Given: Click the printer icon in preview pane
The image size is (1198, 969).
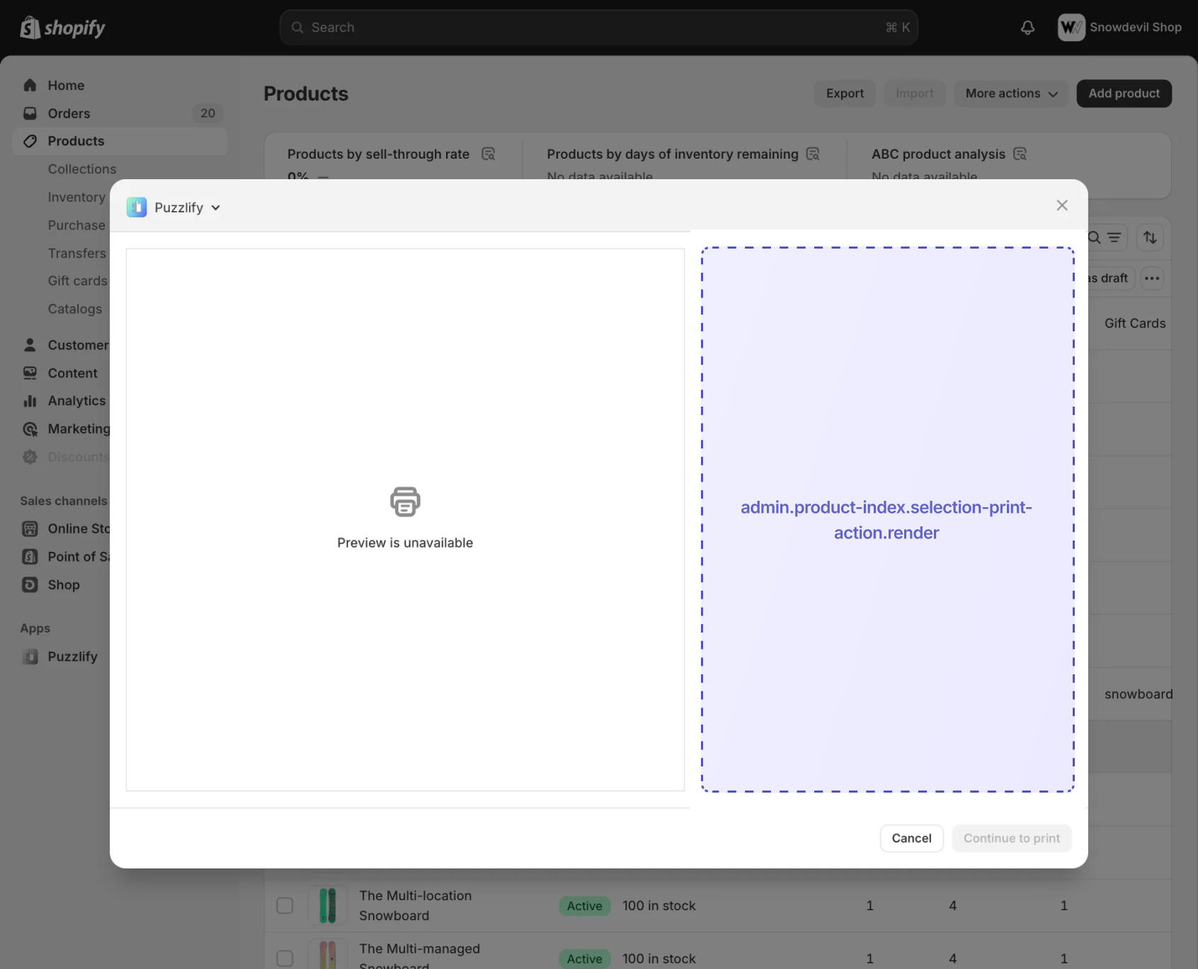Looking at the screenshot, I should point(405,501).
